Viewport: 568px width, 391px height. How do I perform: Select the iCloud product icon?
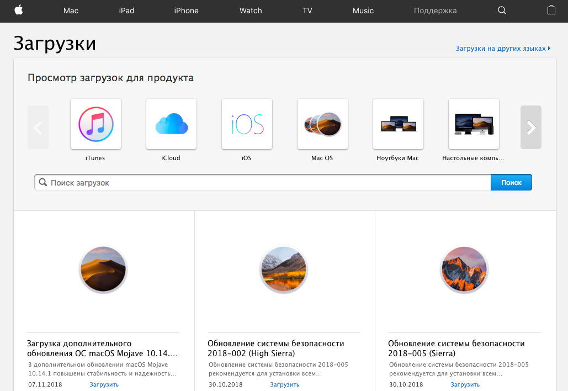tap(171, 124)
